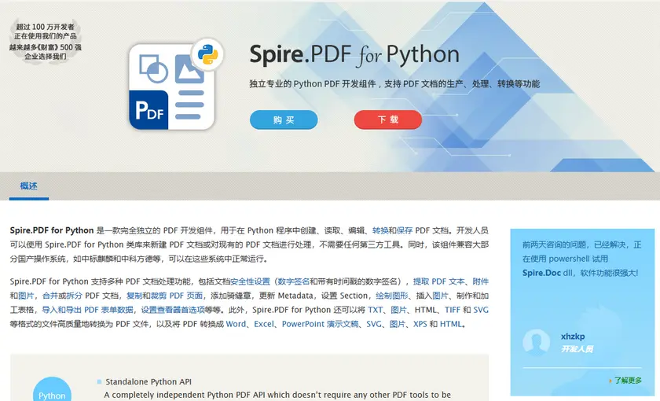Click the SVG link after PowerPoint 演示文稿
Image resolution: width=660 pixels, height=401 pixels.
tap(374, 324)
